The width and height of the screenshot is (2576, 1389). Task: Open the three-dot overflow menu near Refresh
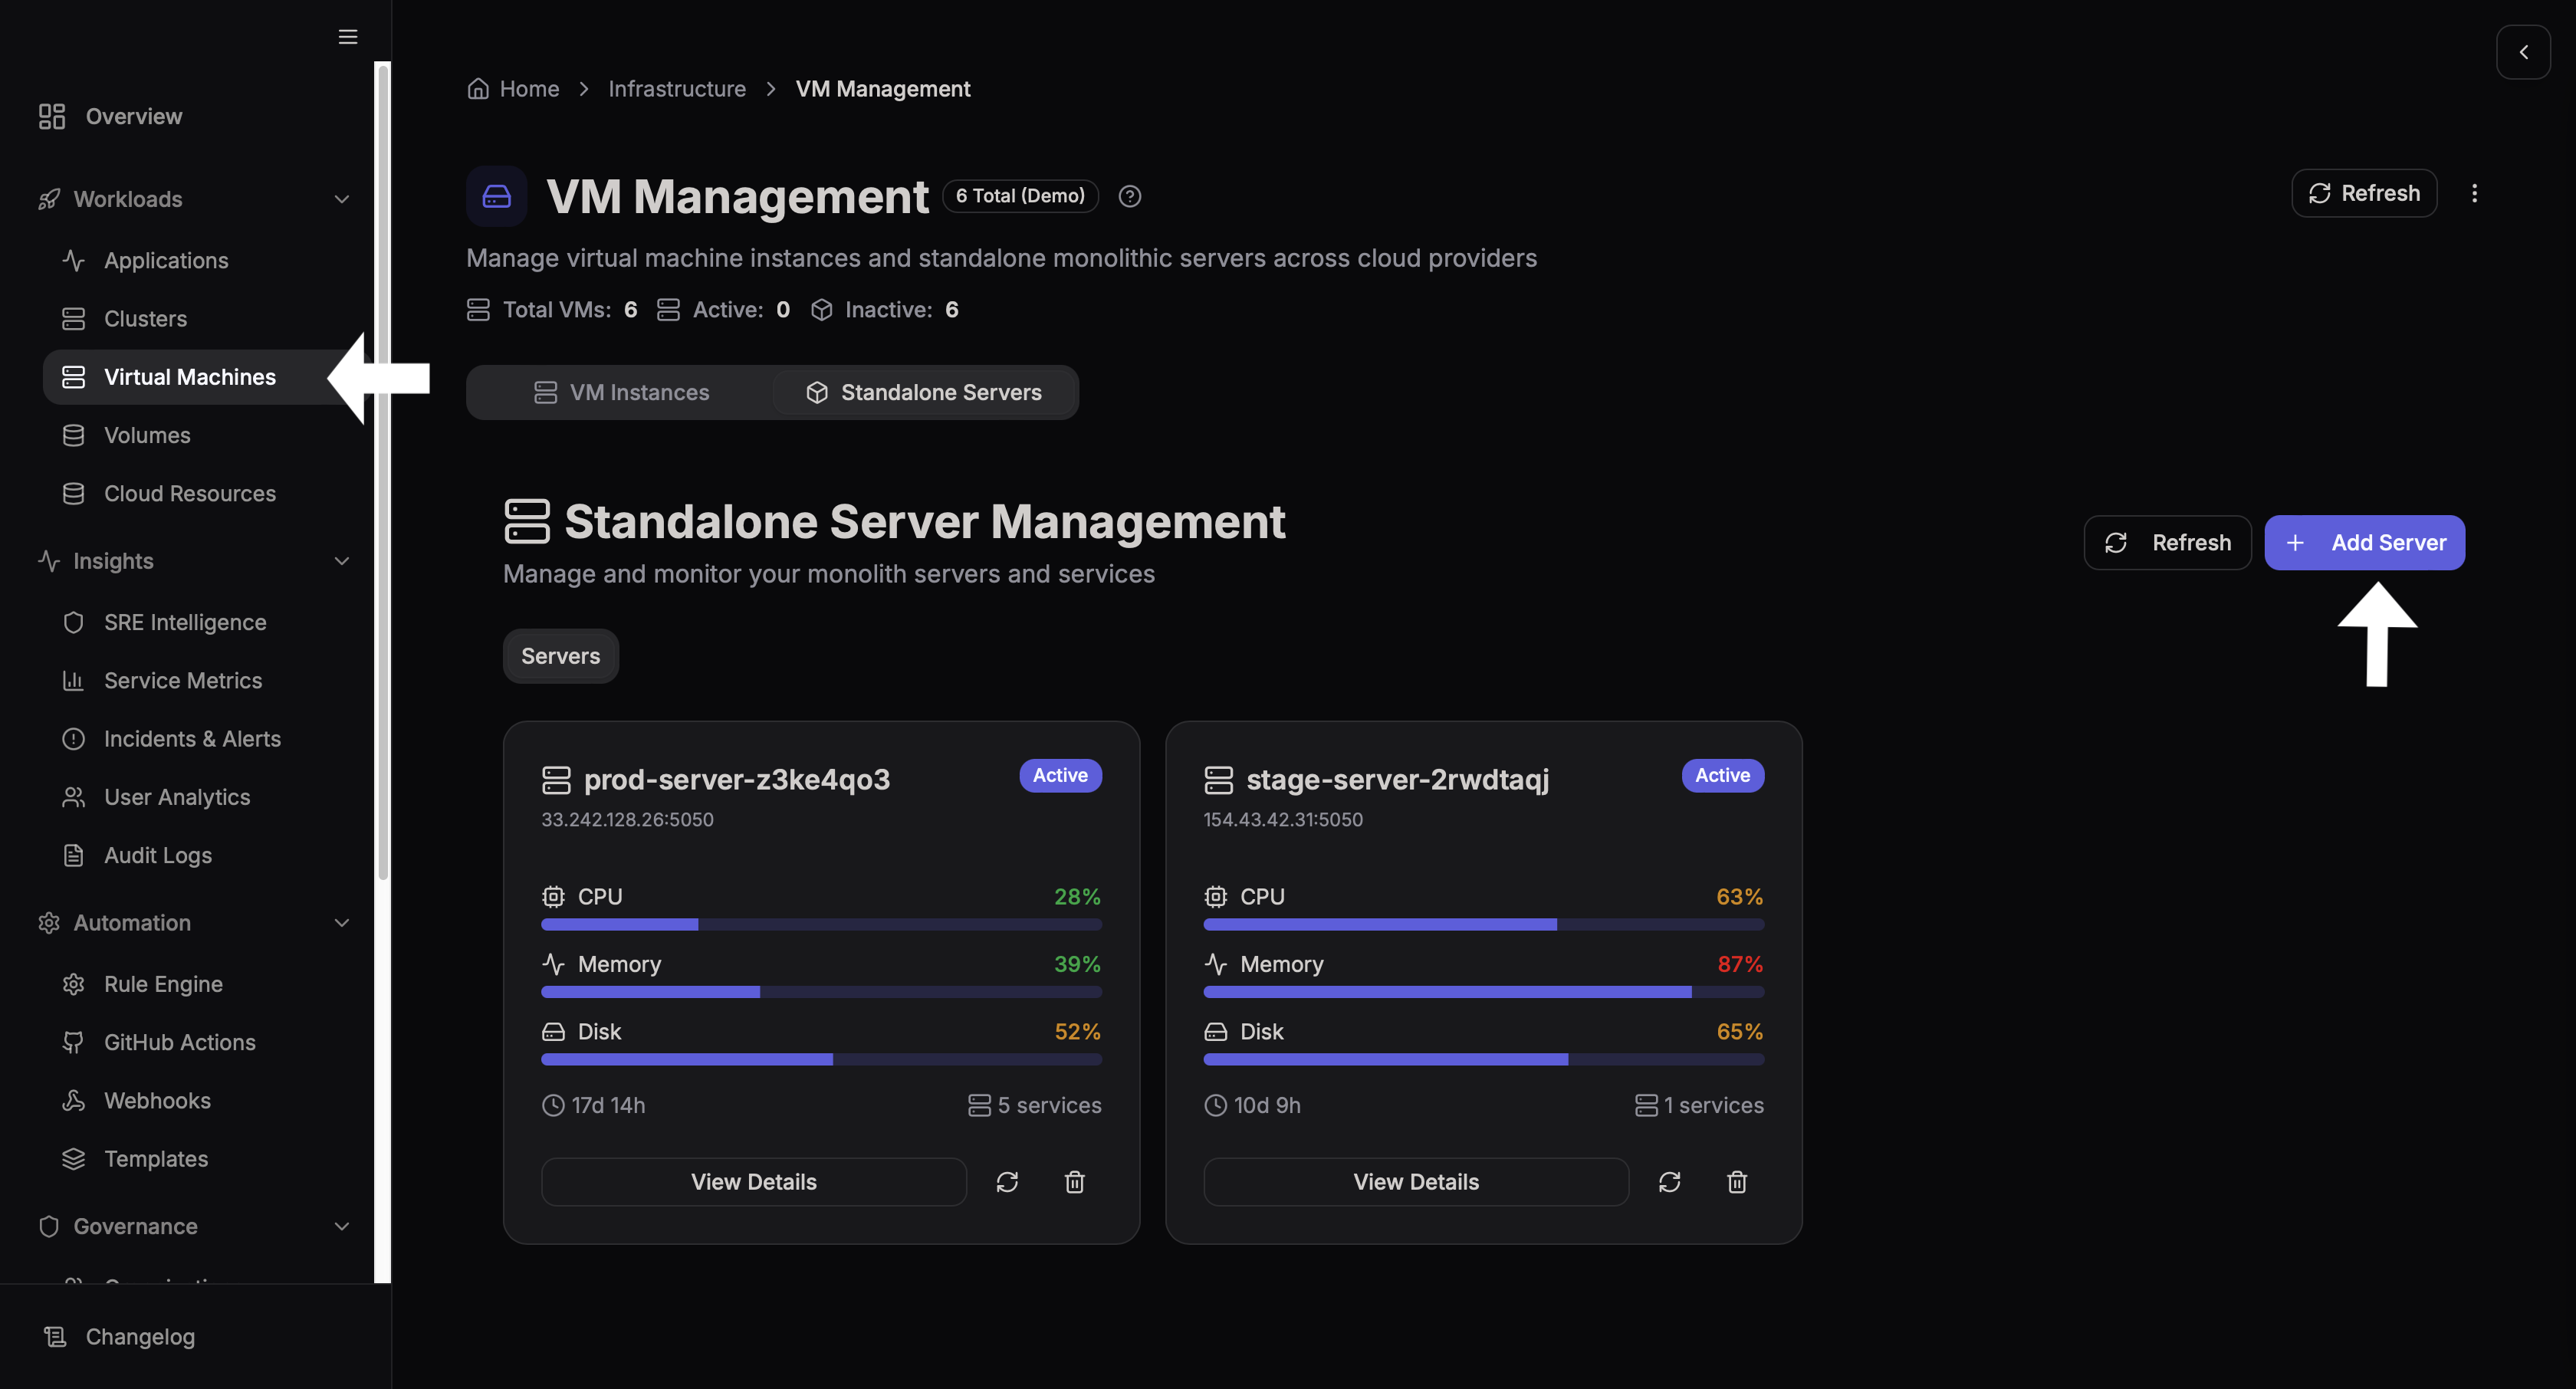click(2476, 193)
